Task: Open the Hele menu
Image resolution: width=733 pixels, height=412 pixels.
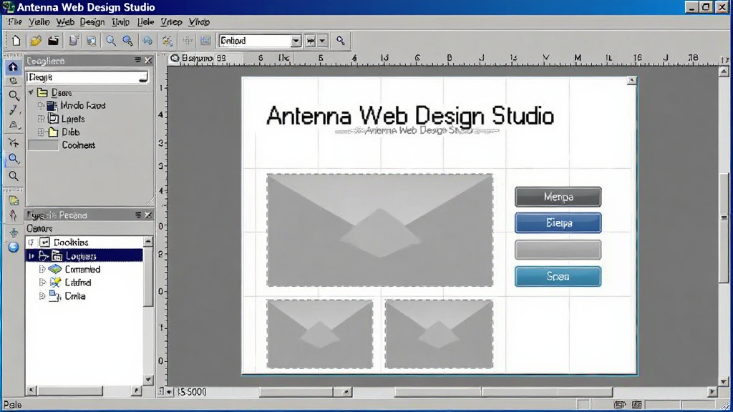Action: [x=145, y=22]
